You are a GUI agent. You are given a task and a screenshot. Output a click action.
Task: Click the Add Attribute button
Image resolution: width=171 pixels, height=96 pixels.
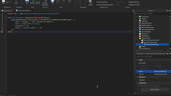click(x=155, y=90)
